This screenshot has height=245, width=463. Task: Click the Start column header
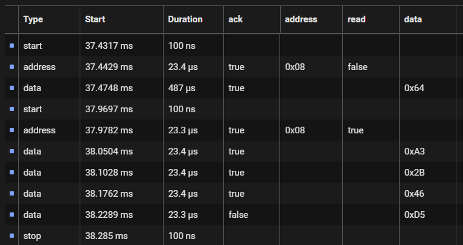[95, 19]
